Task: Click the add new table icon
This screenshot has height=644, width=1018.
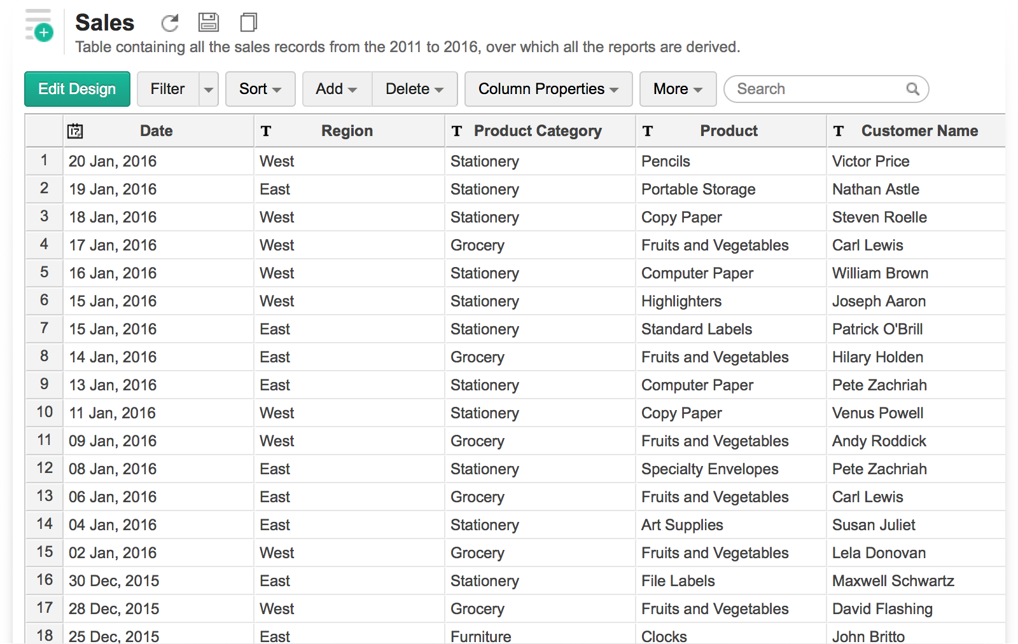Action: (x=40, y=27)
